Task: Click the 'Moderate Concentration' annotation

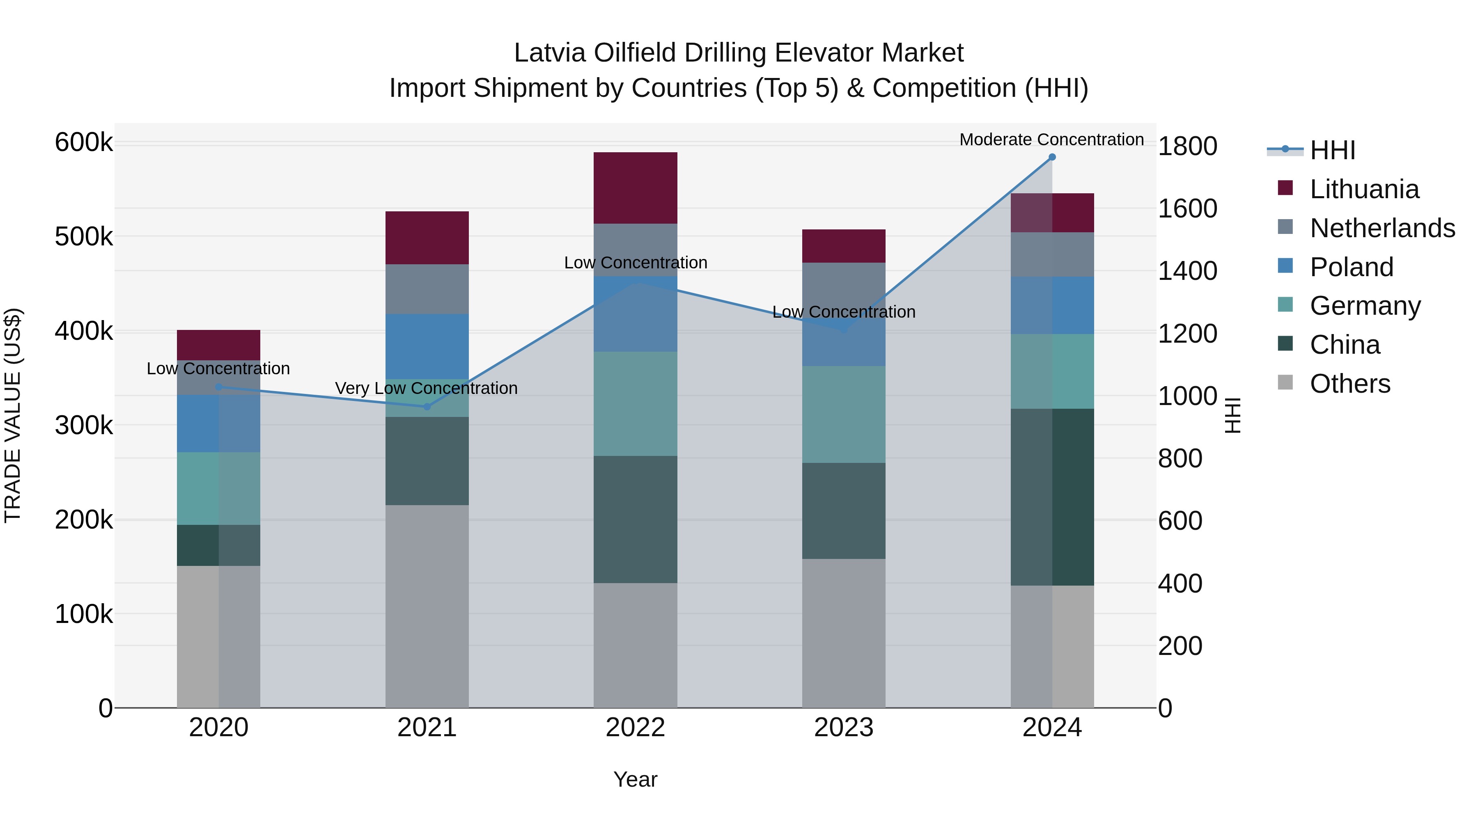Action: click(x=1052, y=140)
